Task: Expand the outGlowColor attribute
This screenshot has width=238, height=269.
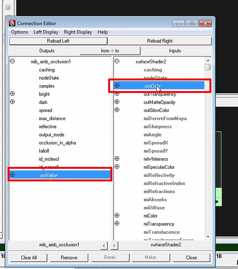Action: click(x=117, y=110)
